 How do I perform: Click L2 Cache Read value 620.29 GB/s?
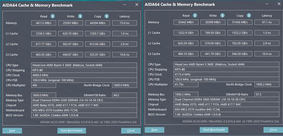click(x=186, y=43)
